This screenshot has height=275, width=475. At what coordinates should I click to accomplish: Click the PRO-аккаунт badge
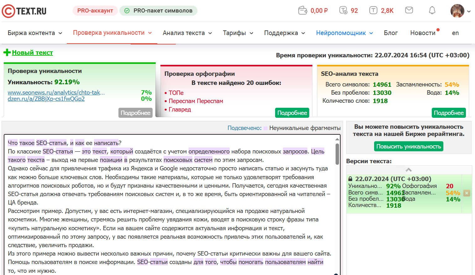95,11
